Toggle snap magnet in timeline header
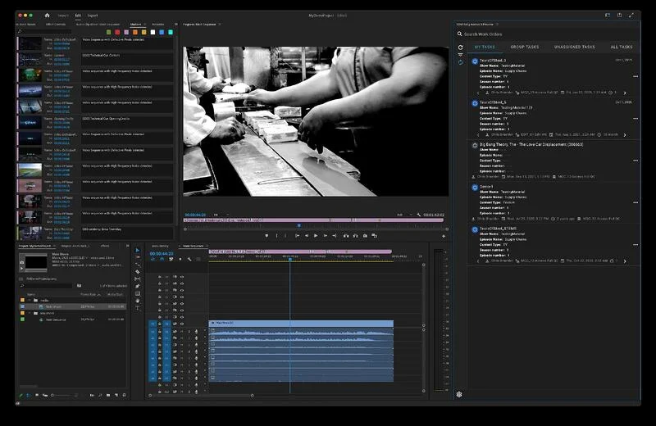This screenshot has width=656, height=426. (162, 259)
